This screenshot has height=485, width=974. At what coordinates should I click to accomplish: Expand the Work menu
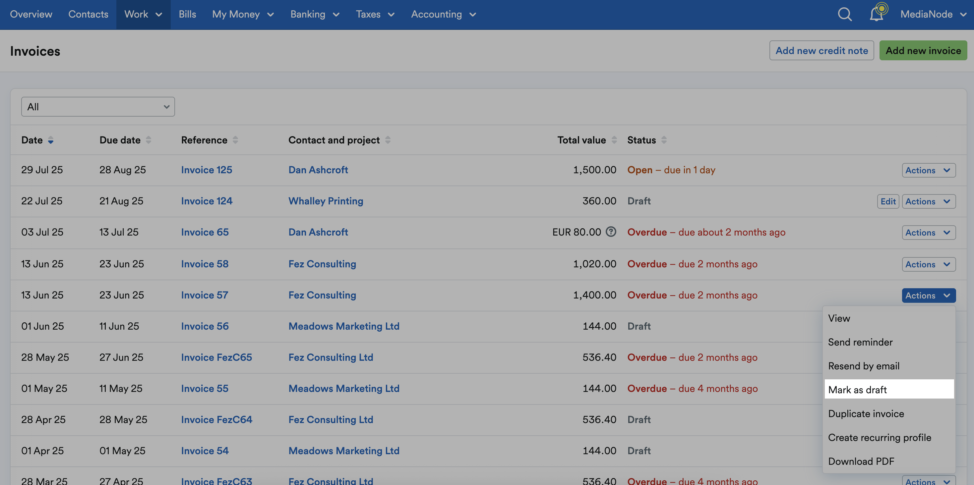click(x=143, y=14)
